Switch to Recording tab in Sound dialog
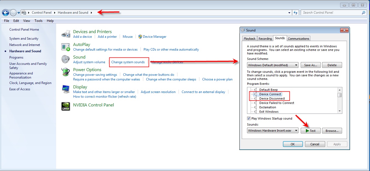 265,39
